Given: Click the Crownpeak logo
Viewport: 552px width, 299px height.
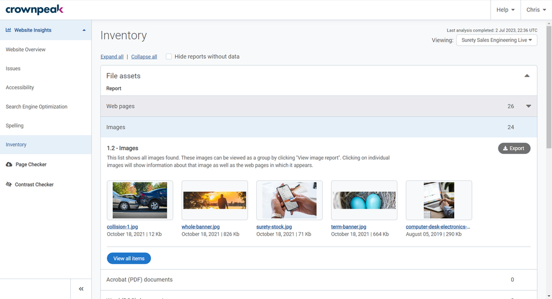Looking at the screenshot, I should click(x=34, y=9).
